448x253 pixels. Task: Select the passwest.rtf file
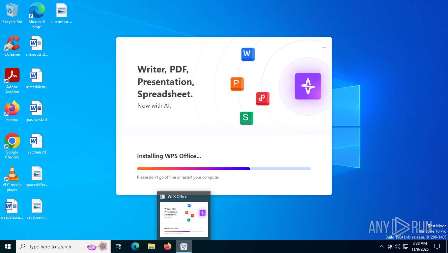(37, 111)
